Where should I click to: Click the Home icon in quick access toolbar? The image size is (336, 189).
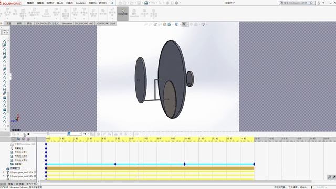[x=120, y=3]
